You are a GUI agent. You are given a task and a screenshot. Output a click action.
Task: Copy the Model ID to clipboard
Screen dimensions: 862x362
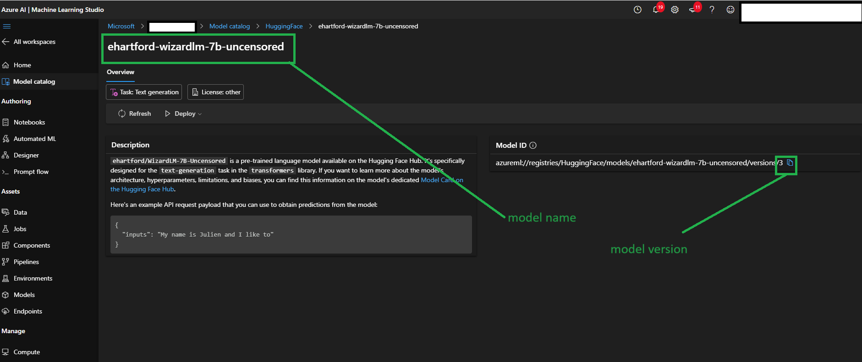coord(790,162)
